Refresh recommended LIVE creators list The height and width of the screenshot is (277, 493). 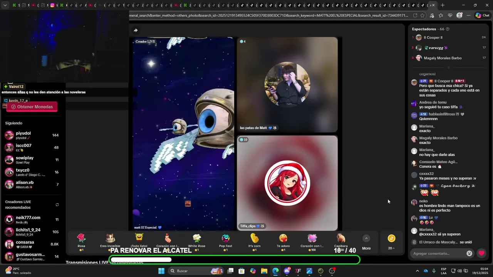[x=57, y=205]
